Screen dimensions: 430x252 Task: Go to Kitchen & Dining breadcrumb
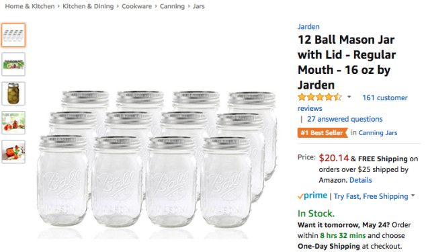tap(88, 6)
